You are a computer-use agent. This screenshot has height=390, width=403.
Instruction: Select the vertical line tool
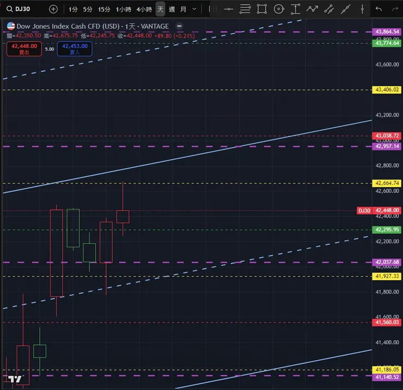[x=362, y=9]
